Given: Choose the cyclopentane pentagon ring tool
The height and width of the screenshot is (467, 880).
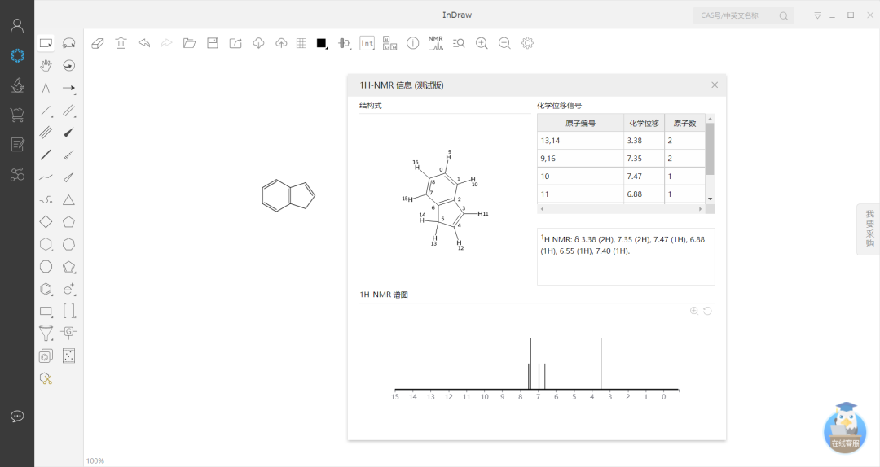Looking at the screenshot, I should (69, 221).
